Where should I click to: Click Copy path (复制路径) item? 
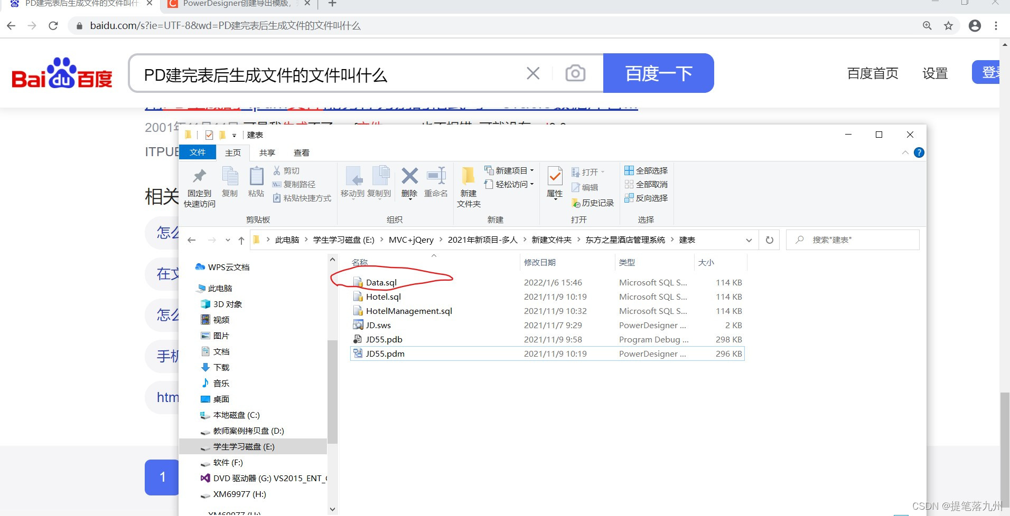coord(294,184)
